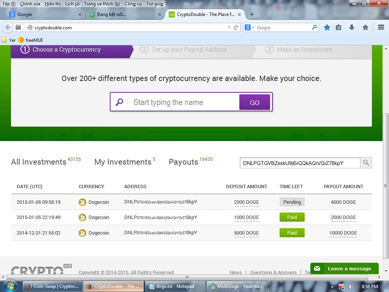Click the 5000 DOGE deposit amount
389x292 pixels.
click(246, 233)
